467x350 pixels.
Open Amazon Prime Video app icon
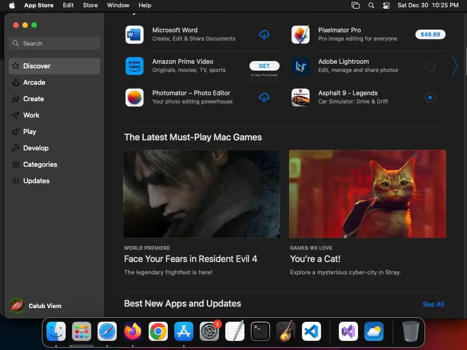(x=135, y=66)
